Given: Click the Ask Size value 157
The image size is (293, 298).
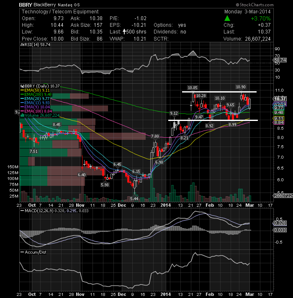Looking at the screenshot, I should 98,25.
